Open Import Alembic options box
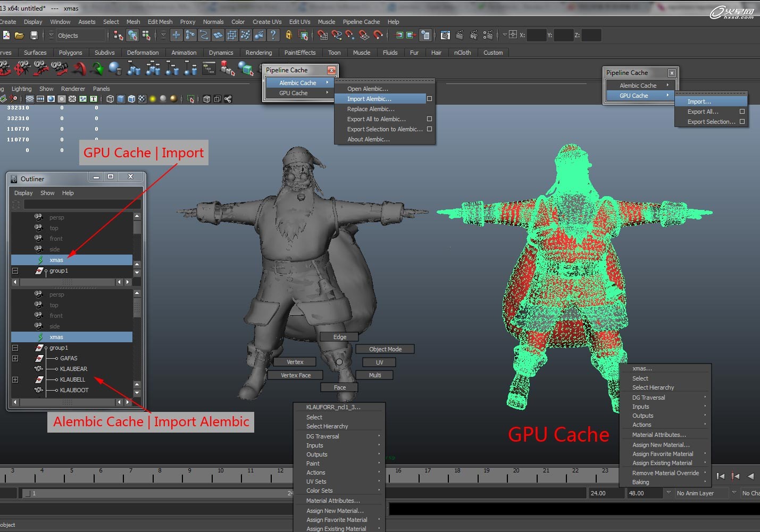 (x=429, y=99)
